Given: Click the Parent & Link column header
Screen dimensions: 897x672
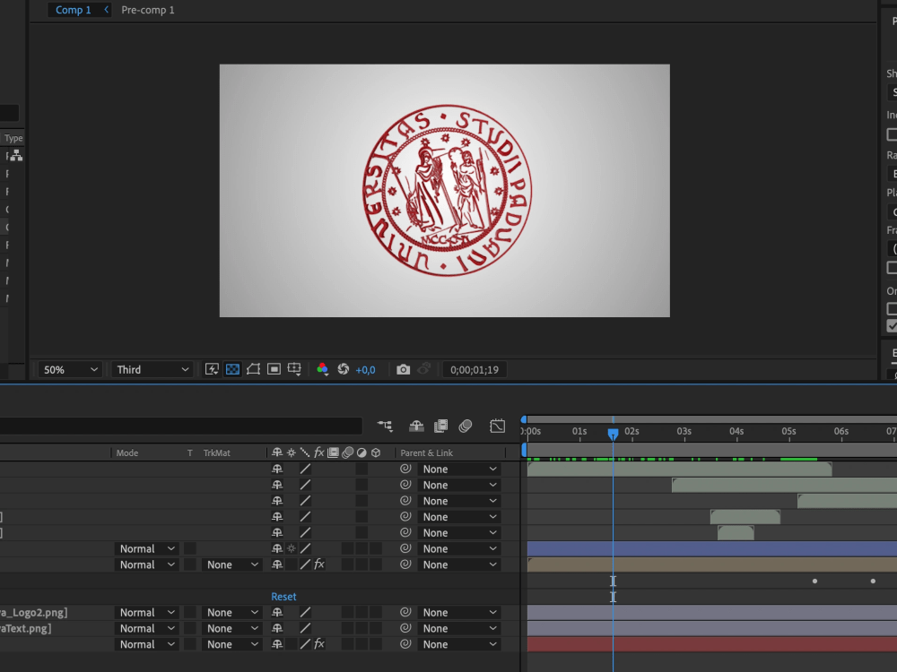Looking at the screenshot, I should [427, 452].
